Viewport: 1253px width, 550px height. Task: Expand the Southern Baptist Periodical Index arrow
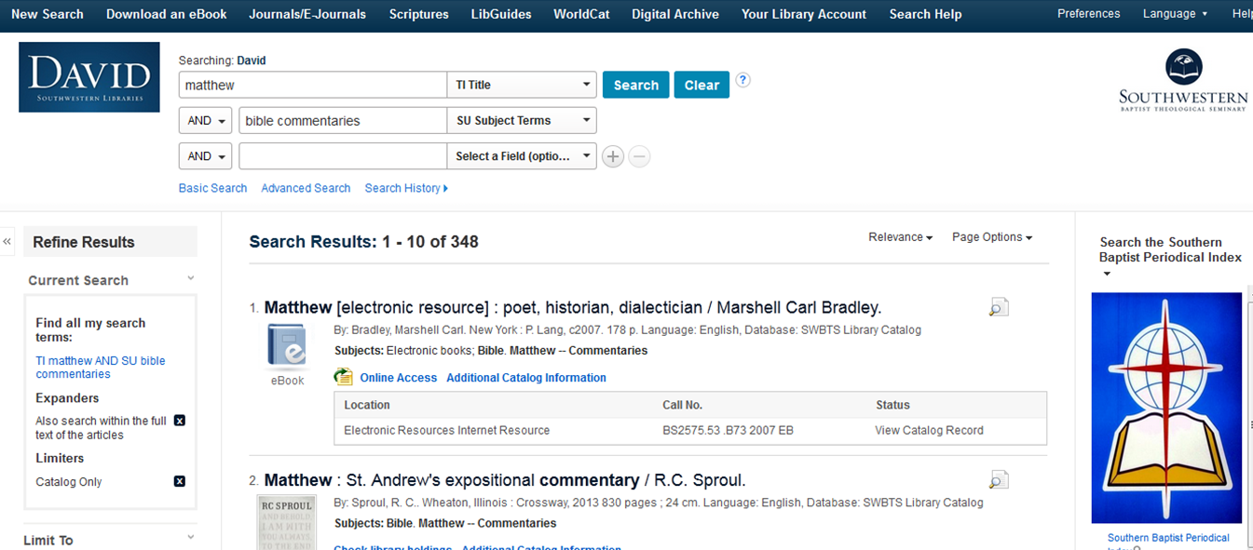[1107, 274]
